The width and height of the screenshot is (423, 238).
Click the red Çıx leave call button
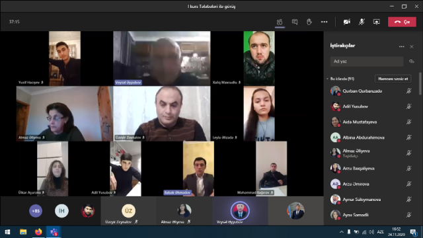402,22
